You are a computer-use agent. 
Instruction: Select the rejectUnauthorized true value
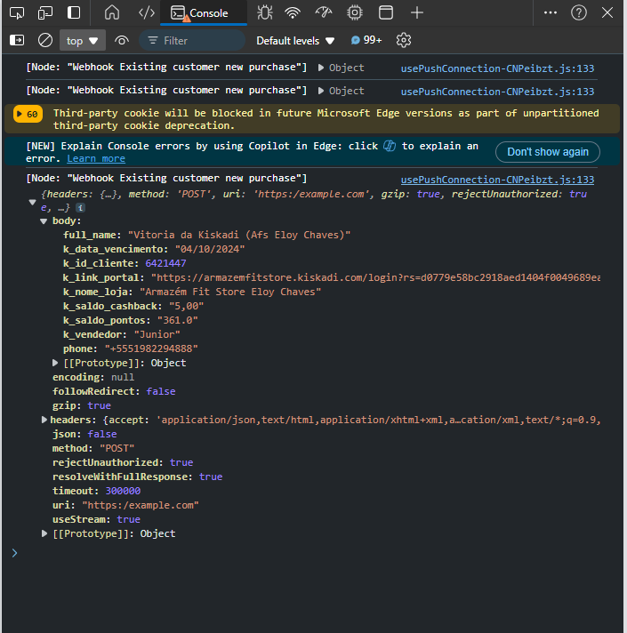click(x=181, y=462)
